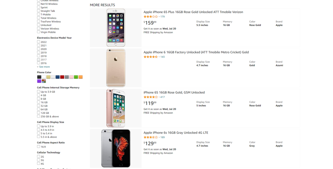This screenshot has width=333, height=169.
Task: Click star rating of iPhone 6s Gray listing
Action: click(151, 137)
